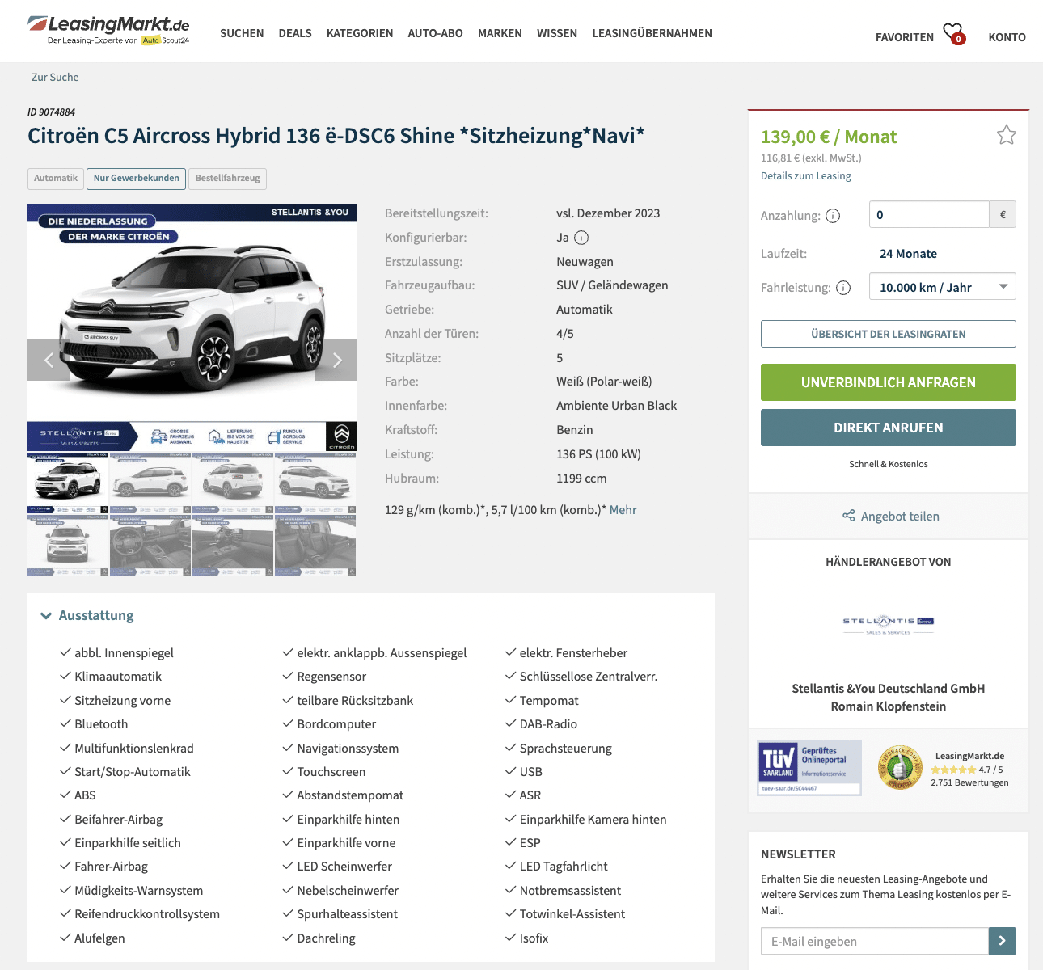Image resolution: width=1043 pixels, height=970 pixels.
Task: Show previous car image with left arrow
Action: (x=49, y=360)
